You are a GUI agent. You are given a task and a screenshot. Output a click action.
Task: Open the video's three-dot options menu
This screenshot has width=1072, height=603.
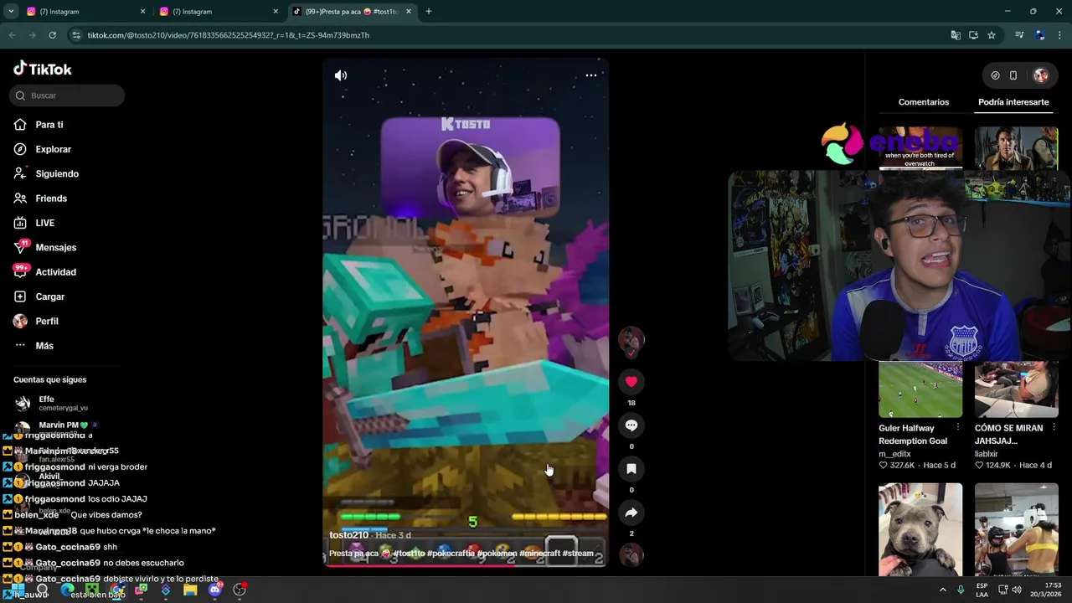pyautogui.click(x=591, y=75)
